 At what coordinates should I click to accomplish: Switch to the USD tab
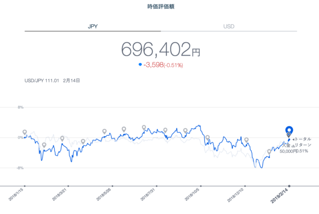229,26
